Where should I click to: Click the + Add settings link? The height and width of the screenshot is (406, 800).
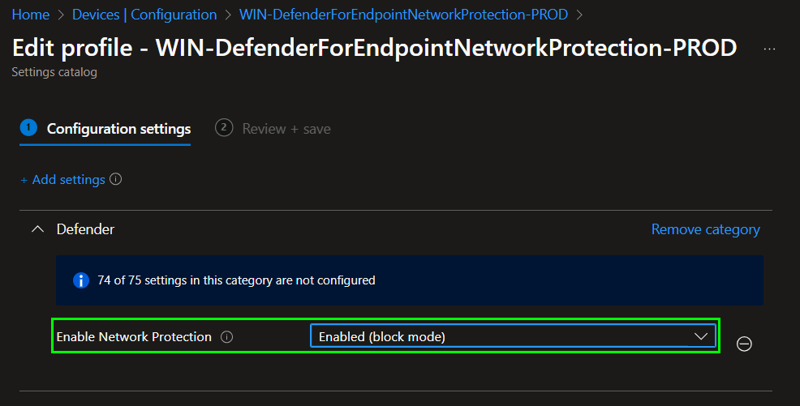click(x=62, y=179)
